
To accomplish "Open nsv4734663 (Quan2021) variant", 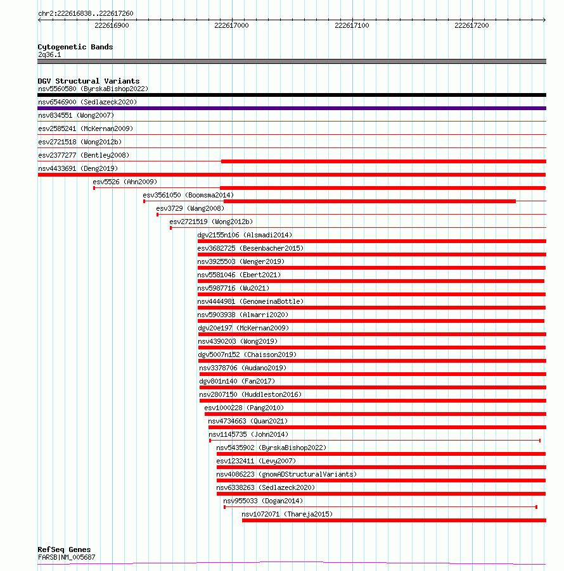I will coord(248,422).
